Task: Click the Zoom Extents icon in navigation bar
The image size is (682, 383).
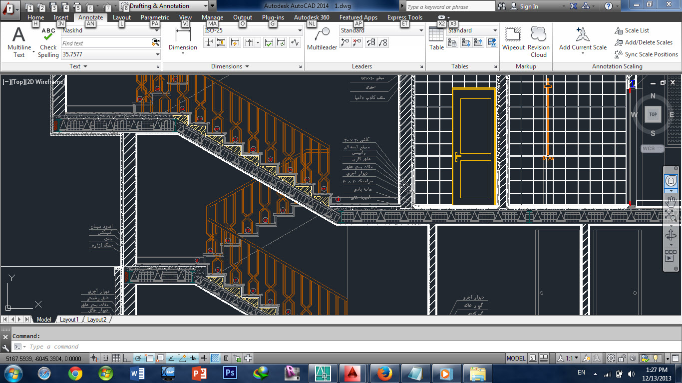Action: (671, 216)
